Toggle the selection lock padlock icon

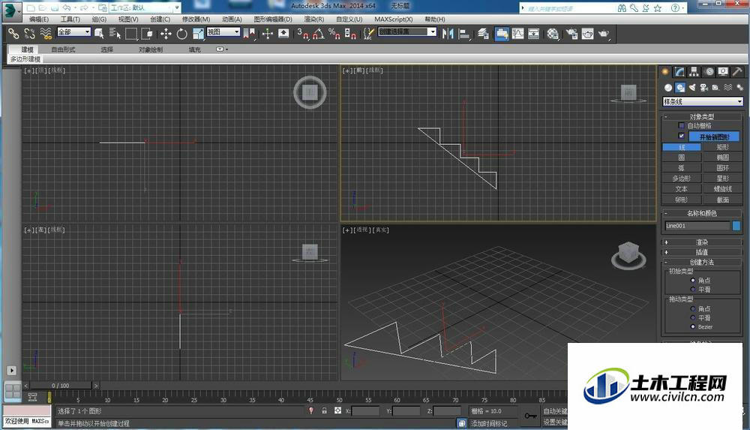coord(324,410)
